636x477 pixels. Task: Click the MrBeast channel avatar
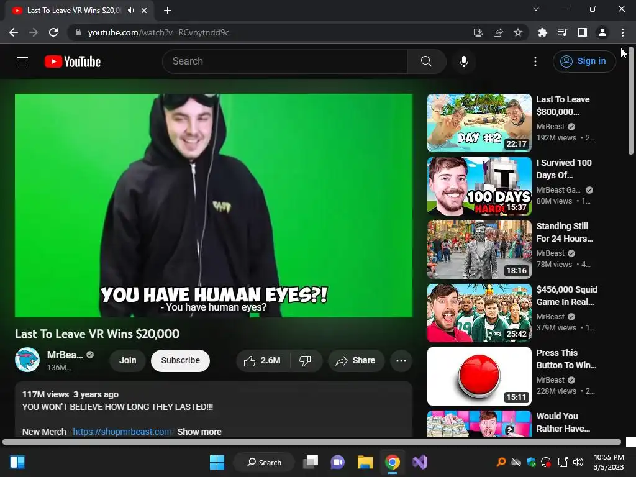point(27,360)
